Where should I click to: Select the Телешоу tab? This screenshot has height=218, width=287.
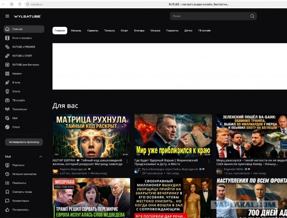pyautogui.click(x=109, y=31)
